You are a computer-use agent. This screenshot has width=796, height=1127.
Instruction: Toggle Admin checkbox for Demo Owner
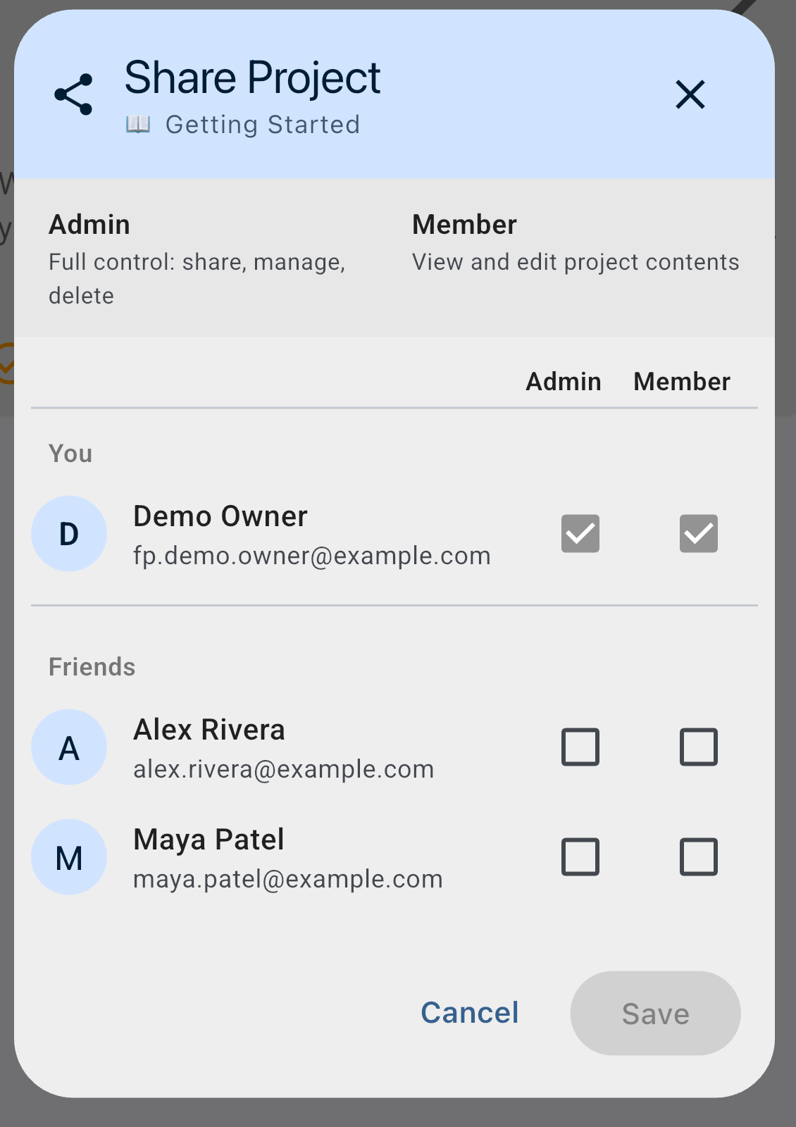point(580,533)
